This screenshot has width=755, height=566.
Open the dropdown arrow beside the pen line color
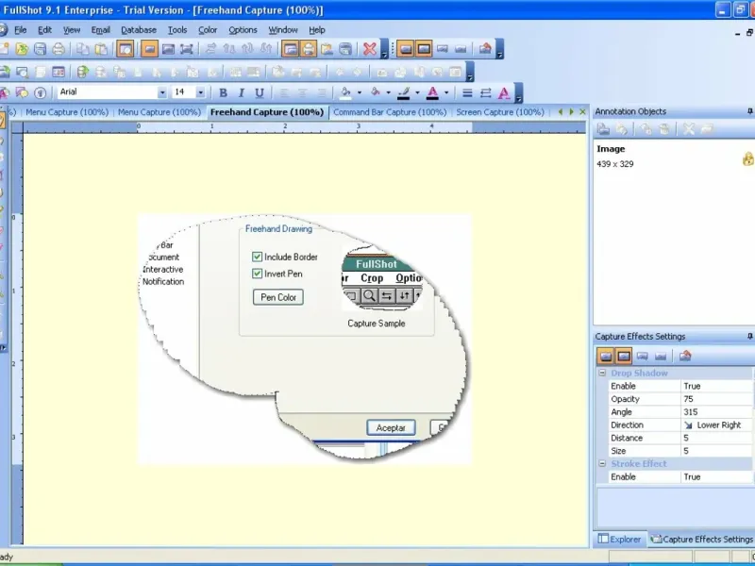(417, 92)
